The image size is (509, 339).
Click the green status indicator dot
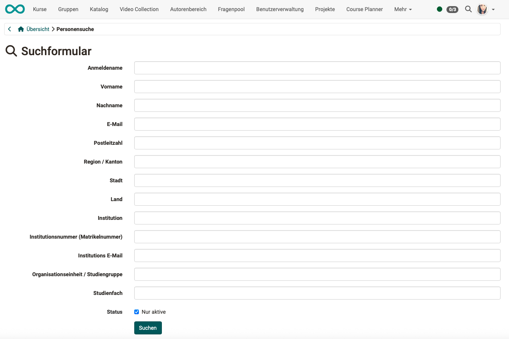tap(440, 9)
